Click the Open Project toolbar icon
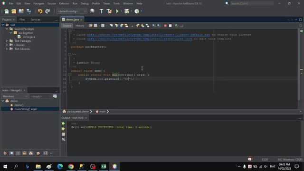This screenshot has height=171, width=304. [21, 11]
